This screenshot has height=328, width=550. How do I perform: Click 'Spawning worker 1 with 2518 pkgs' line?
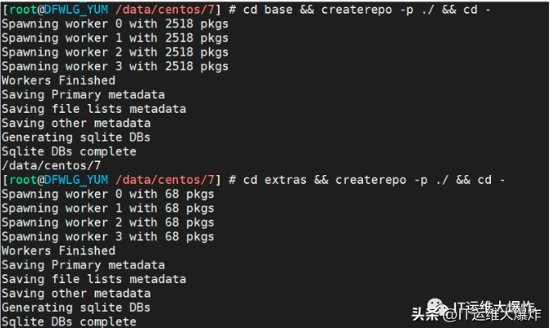[115, 38]
